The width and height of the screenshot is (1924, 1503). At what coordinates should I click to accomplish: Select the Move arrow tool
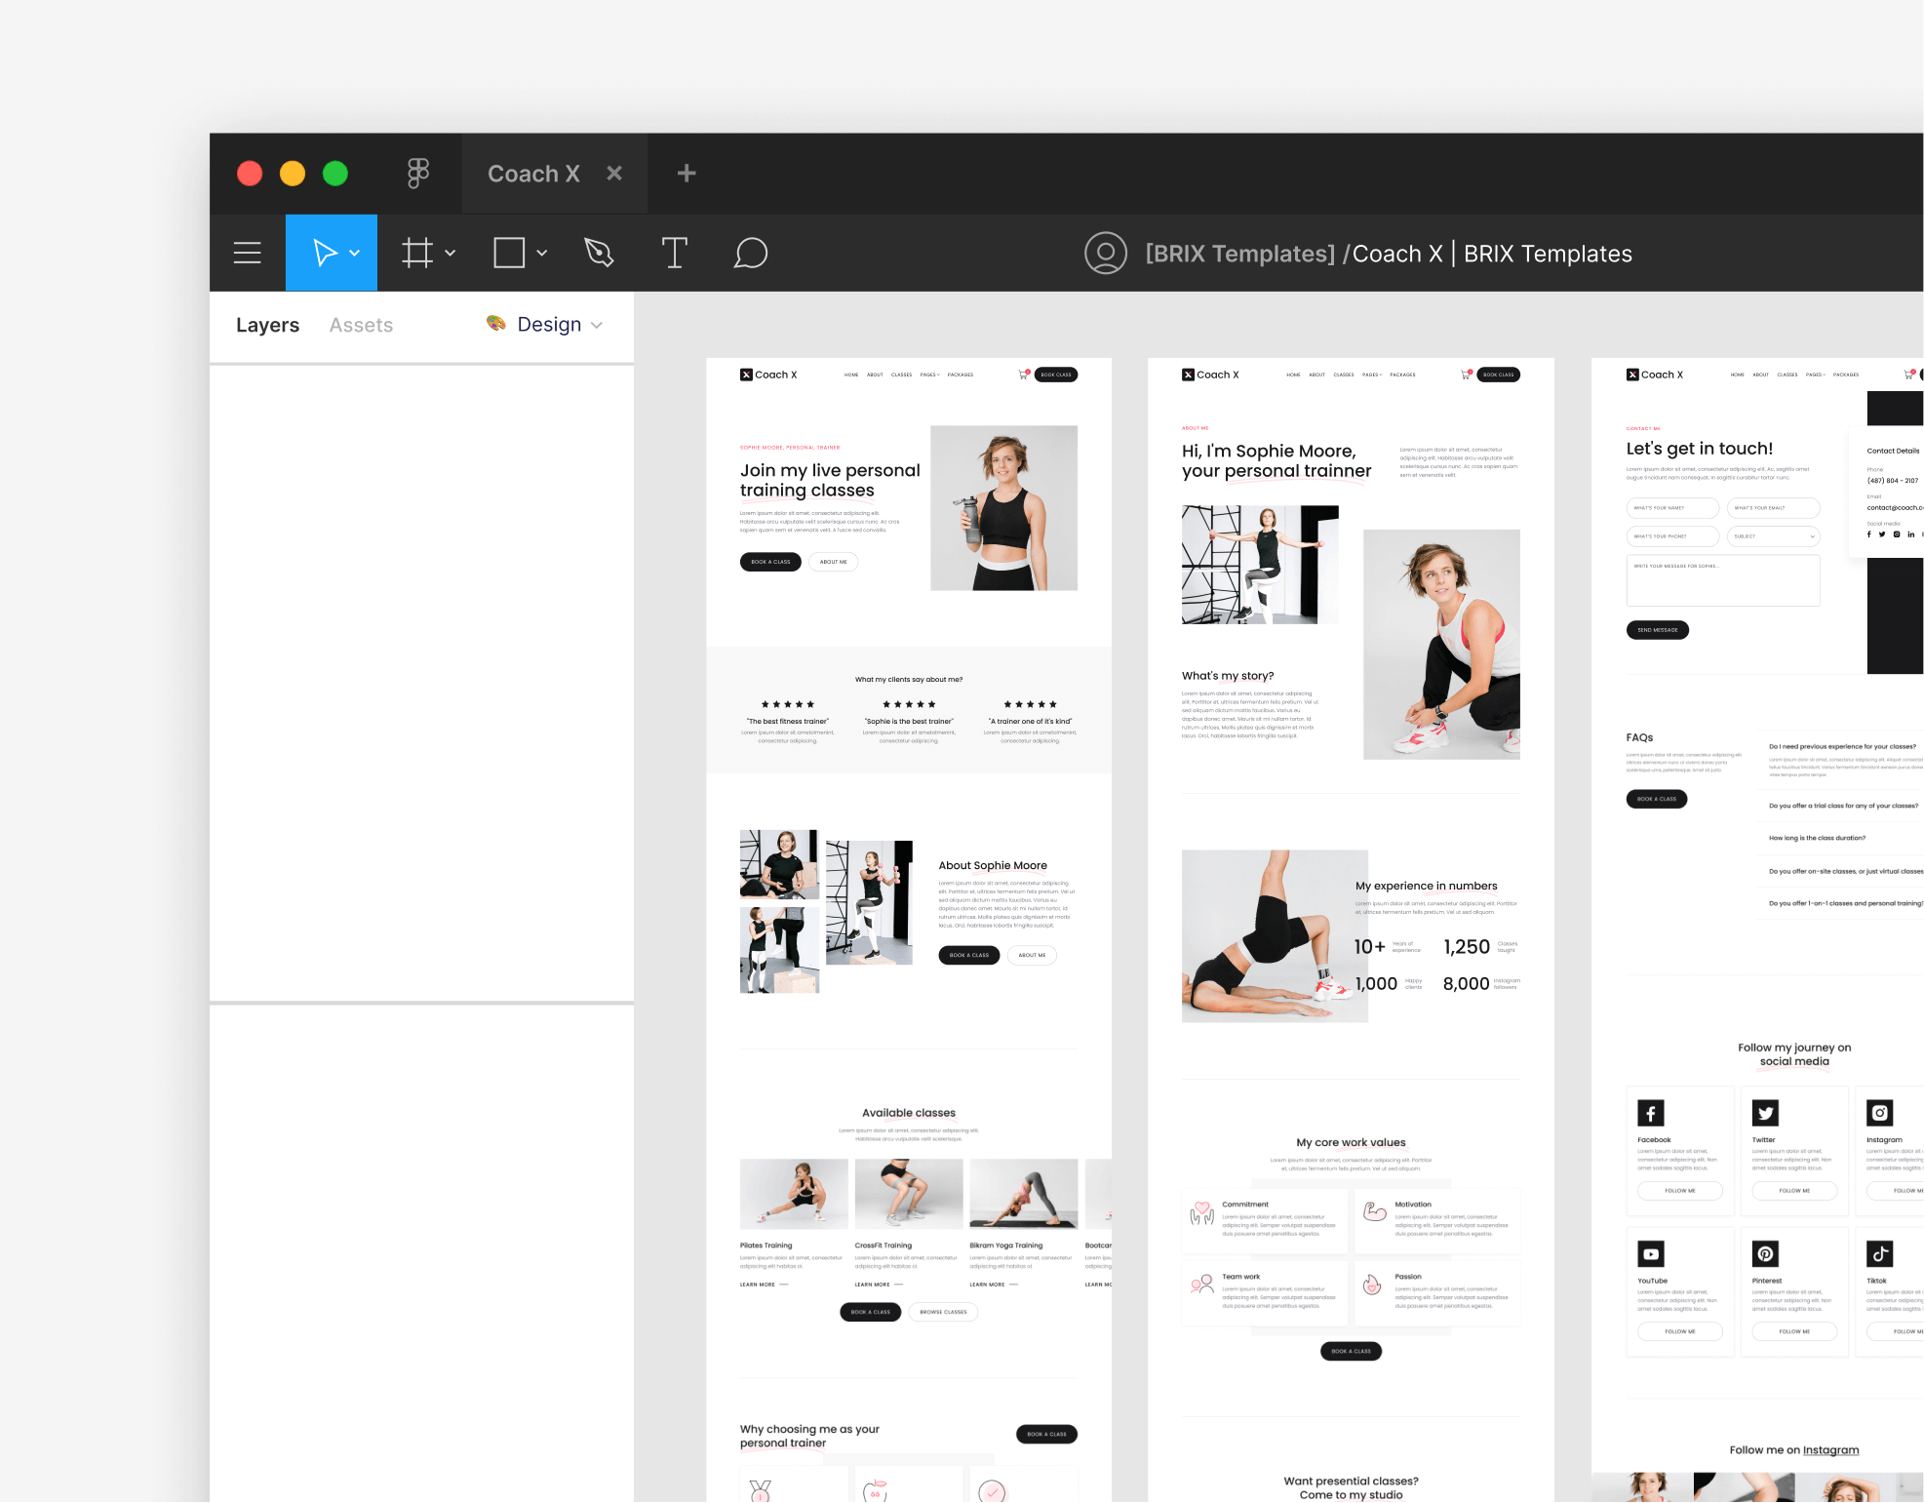pyautogui.click(x=324, y=253)
